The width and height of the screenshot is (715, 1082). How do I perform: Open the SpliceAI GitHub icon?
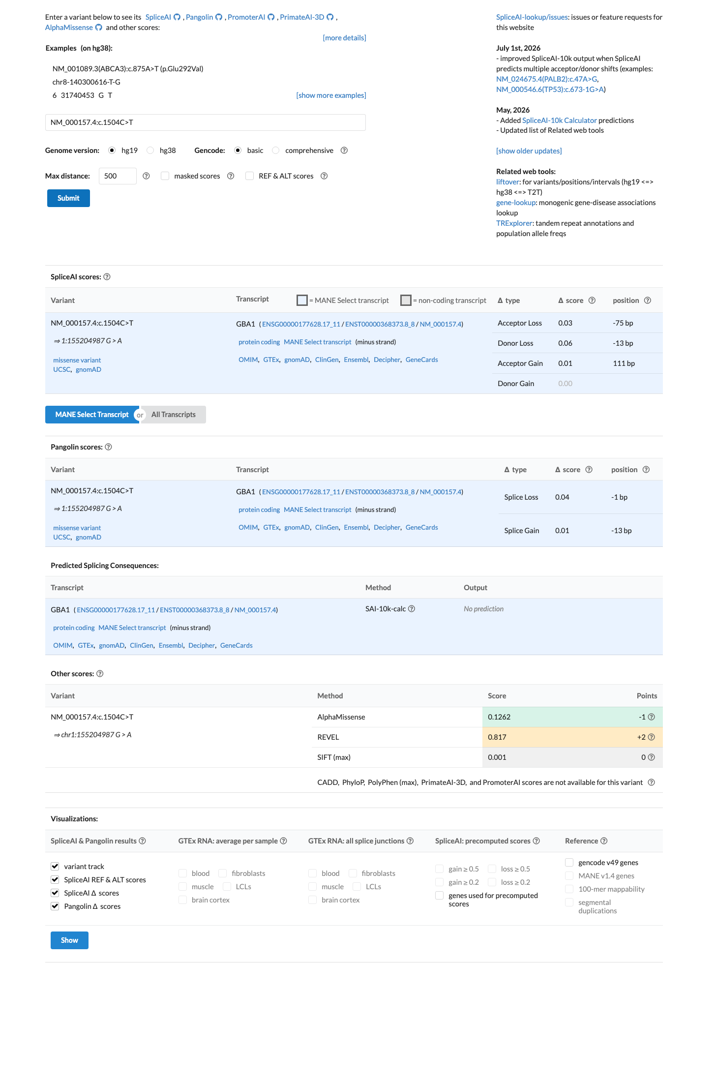click(x=177, y=17)
